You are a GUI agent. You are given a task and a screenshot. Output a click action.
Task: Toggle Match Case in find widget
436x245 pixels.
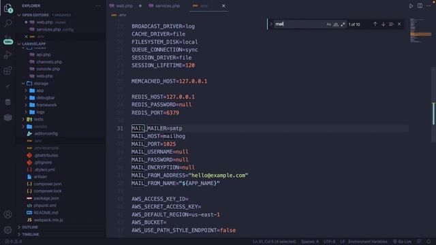click(x=328, y=24)
